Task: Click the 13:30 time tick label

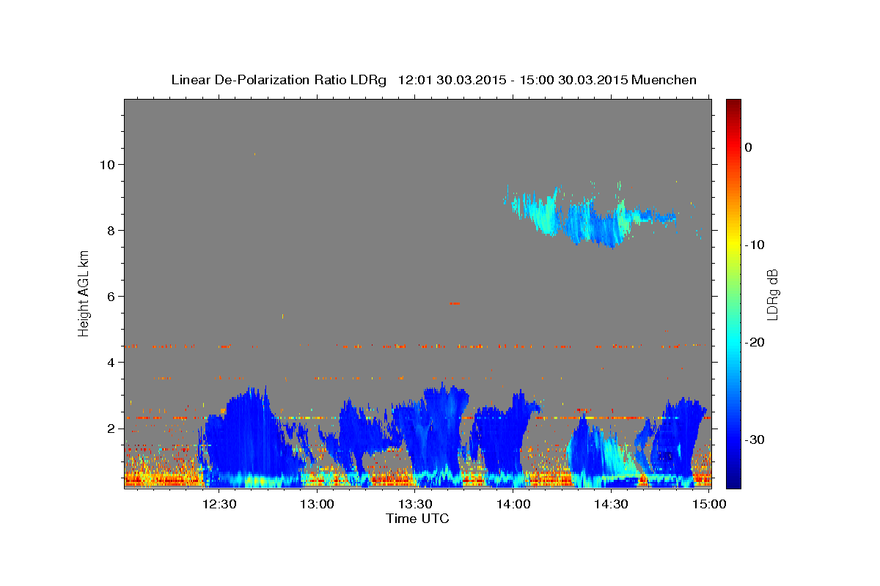Action: pyautogui.click(x=415, y=504)
